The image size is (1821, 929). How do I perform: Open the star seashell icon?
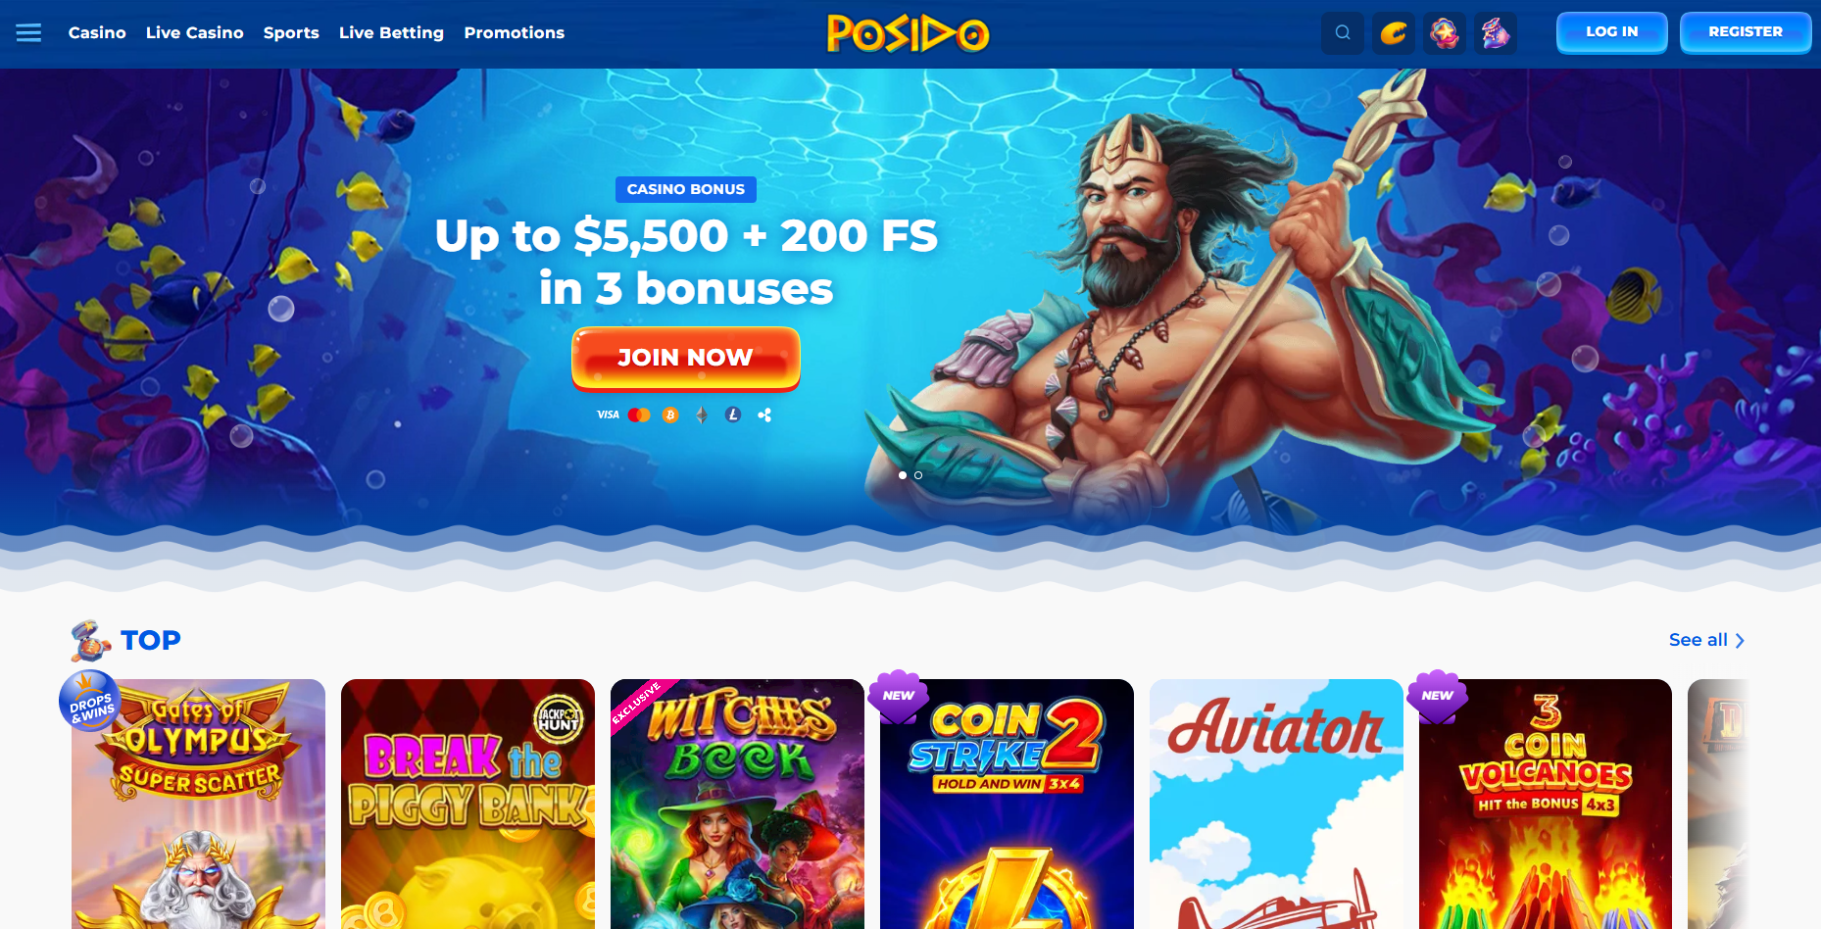pos(1445,33)
